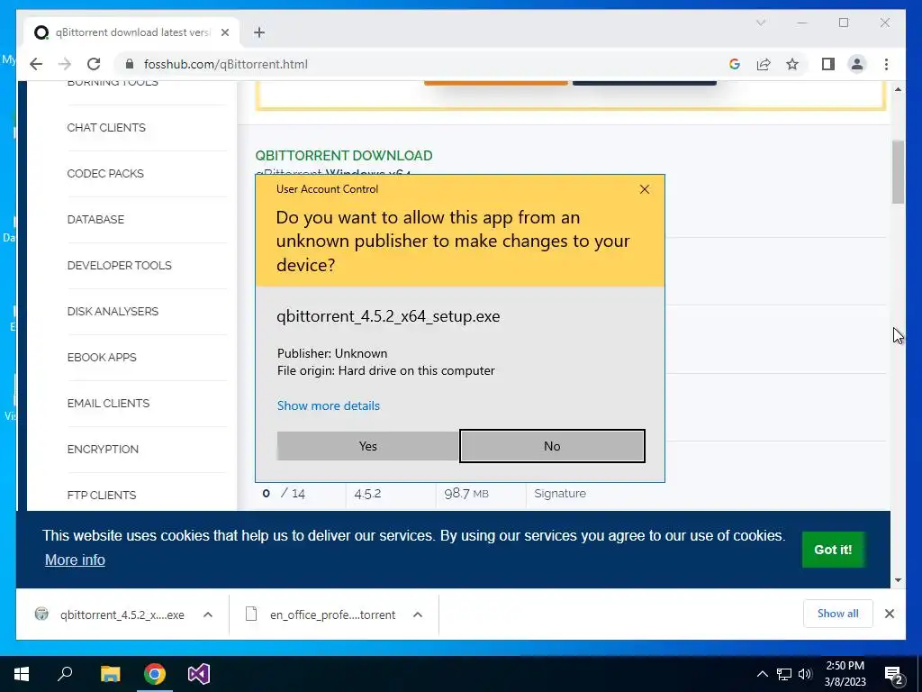Open network status tray icon
The width and height of the screenshot is (922, 692).
[784, 674]
